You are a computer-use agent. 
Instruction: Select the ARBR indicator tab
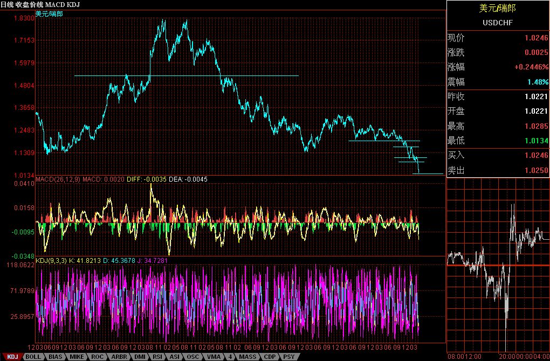coord(118,357)
